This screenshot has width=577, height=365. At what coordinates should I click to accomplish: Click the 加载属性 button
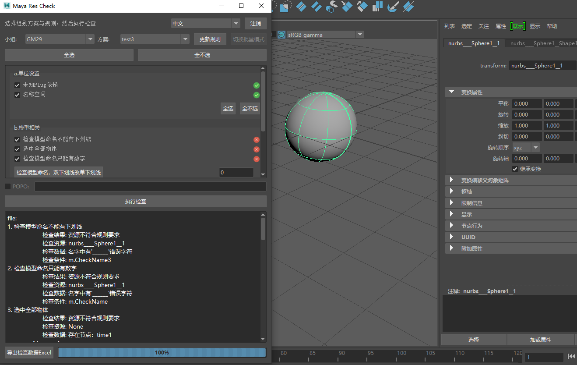(x=541, y=340)
